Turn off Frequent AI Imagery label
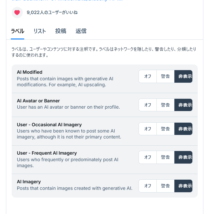Viewport: 210px width, 214px height. point(148,157)
